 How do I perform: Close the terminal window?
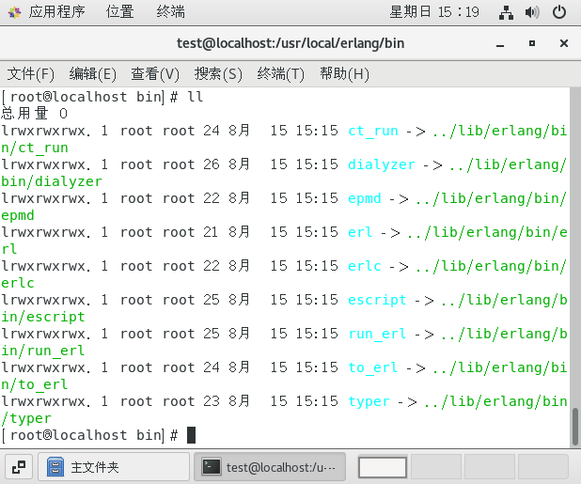pyautogui.click(x=564, y=43)
